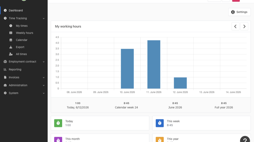Expand the Invoices submenu chevron

[44, 78]
